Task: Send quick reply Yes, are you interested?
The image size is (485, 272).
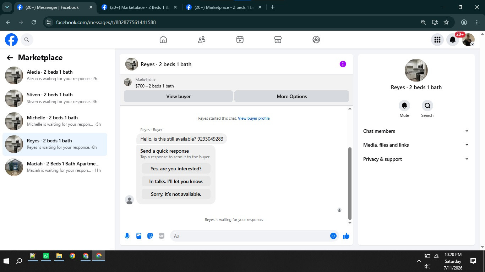Action: click(176, 169)
